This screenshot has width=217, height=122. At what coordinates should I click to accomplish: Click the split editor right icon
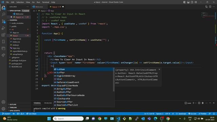[x=210, y=7]
